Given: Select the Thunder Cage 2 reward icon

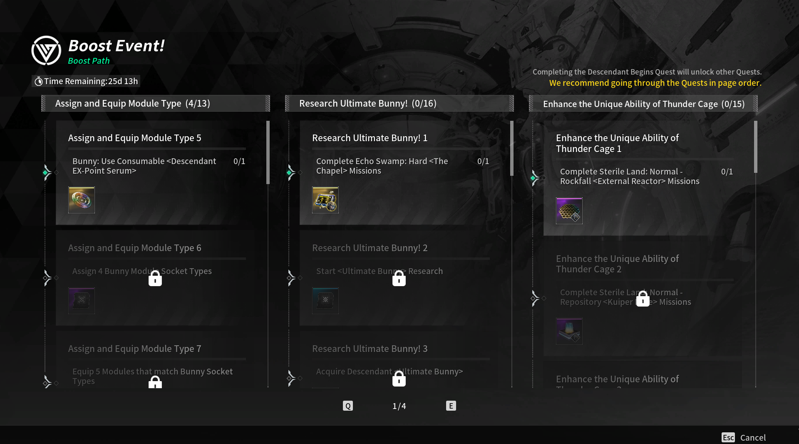Looking at the screenshot, I should 569,331.
